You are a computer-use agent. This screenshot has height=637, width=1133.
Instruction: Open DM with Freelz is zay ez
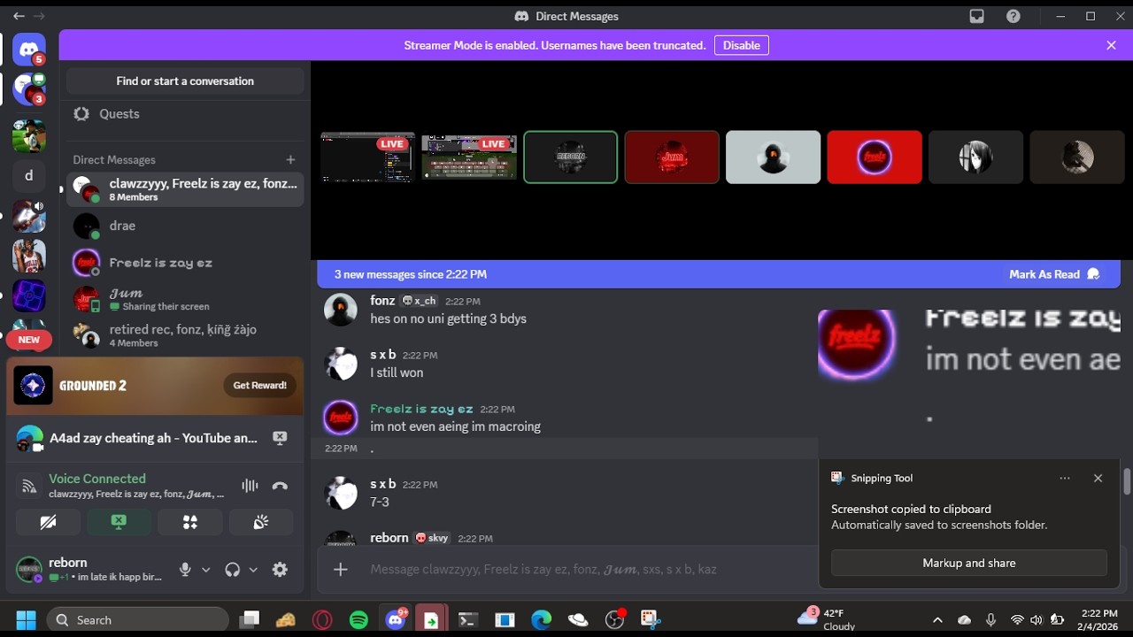pos(185,263)
